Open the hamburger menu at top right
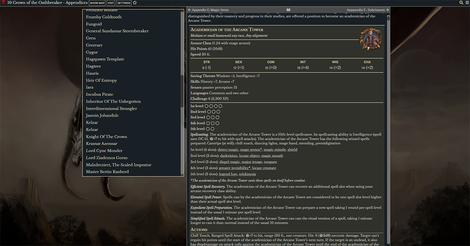 [x=466, y=3]
